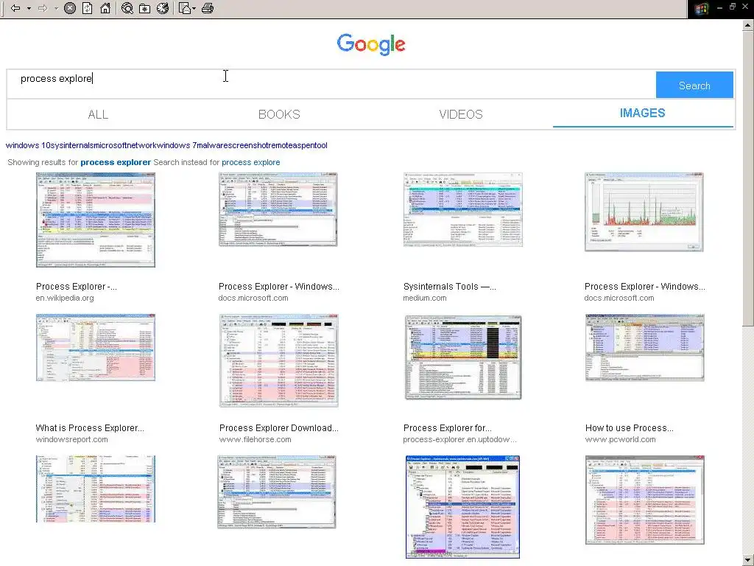
Task: Open the filehorse.com Process Explorer Download thumbnail
Action: pyautogui.click(x=279, y=360)
